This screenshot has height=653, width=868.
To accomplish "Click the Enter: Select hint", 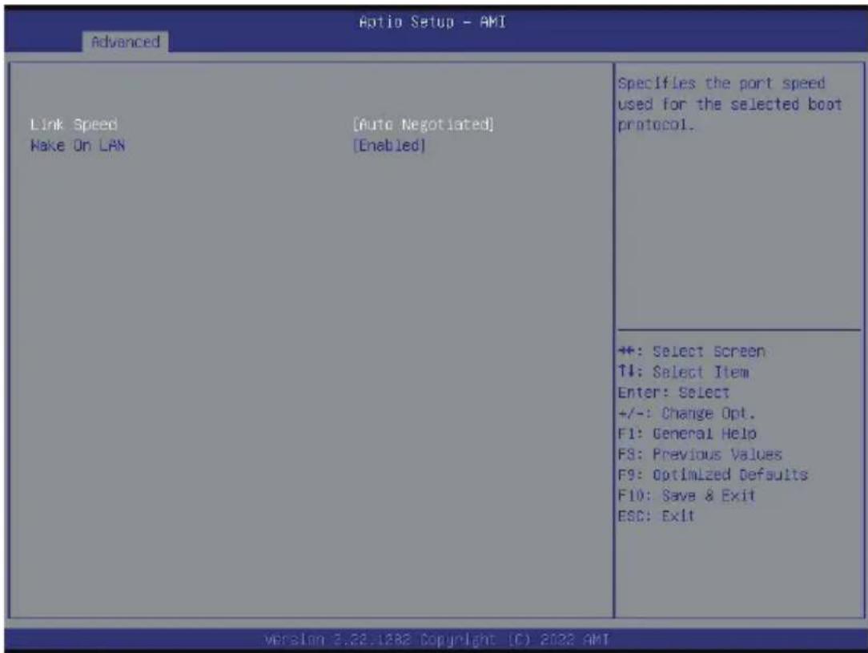I will coord(673,393).
